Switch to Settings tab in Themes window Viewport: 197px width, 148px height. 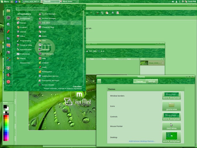[x=152, y=81]
